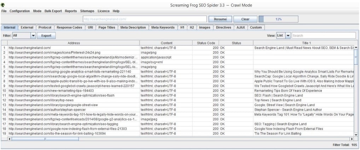Click title 'Google: Street View | Search Engine Land'

coord(284,105)
